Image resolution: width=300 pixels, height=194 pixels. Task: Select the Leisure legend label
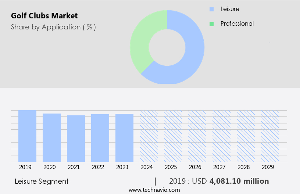pyautogui.click(x=230, y=9)
